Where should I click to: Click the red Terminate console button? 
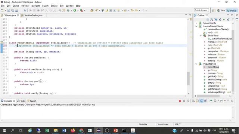pos(180,101)
